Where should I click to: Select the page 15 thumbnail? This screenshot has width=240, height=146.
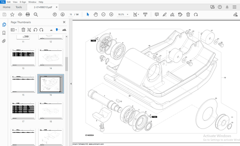pyautogui.click(x=23, y=84)
